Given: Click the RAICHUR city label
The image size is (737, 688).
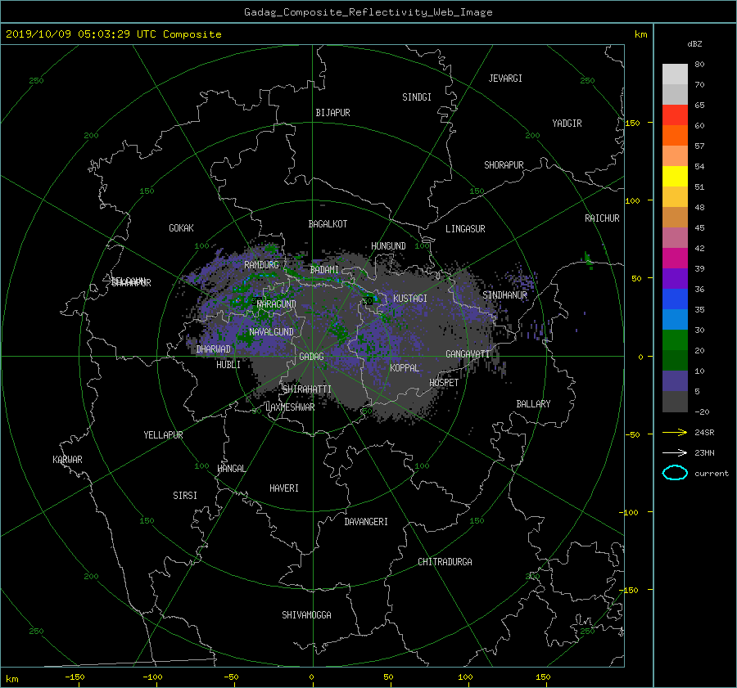Looking at the screenshot, I should pyautogui.click(x=602, y=218).
